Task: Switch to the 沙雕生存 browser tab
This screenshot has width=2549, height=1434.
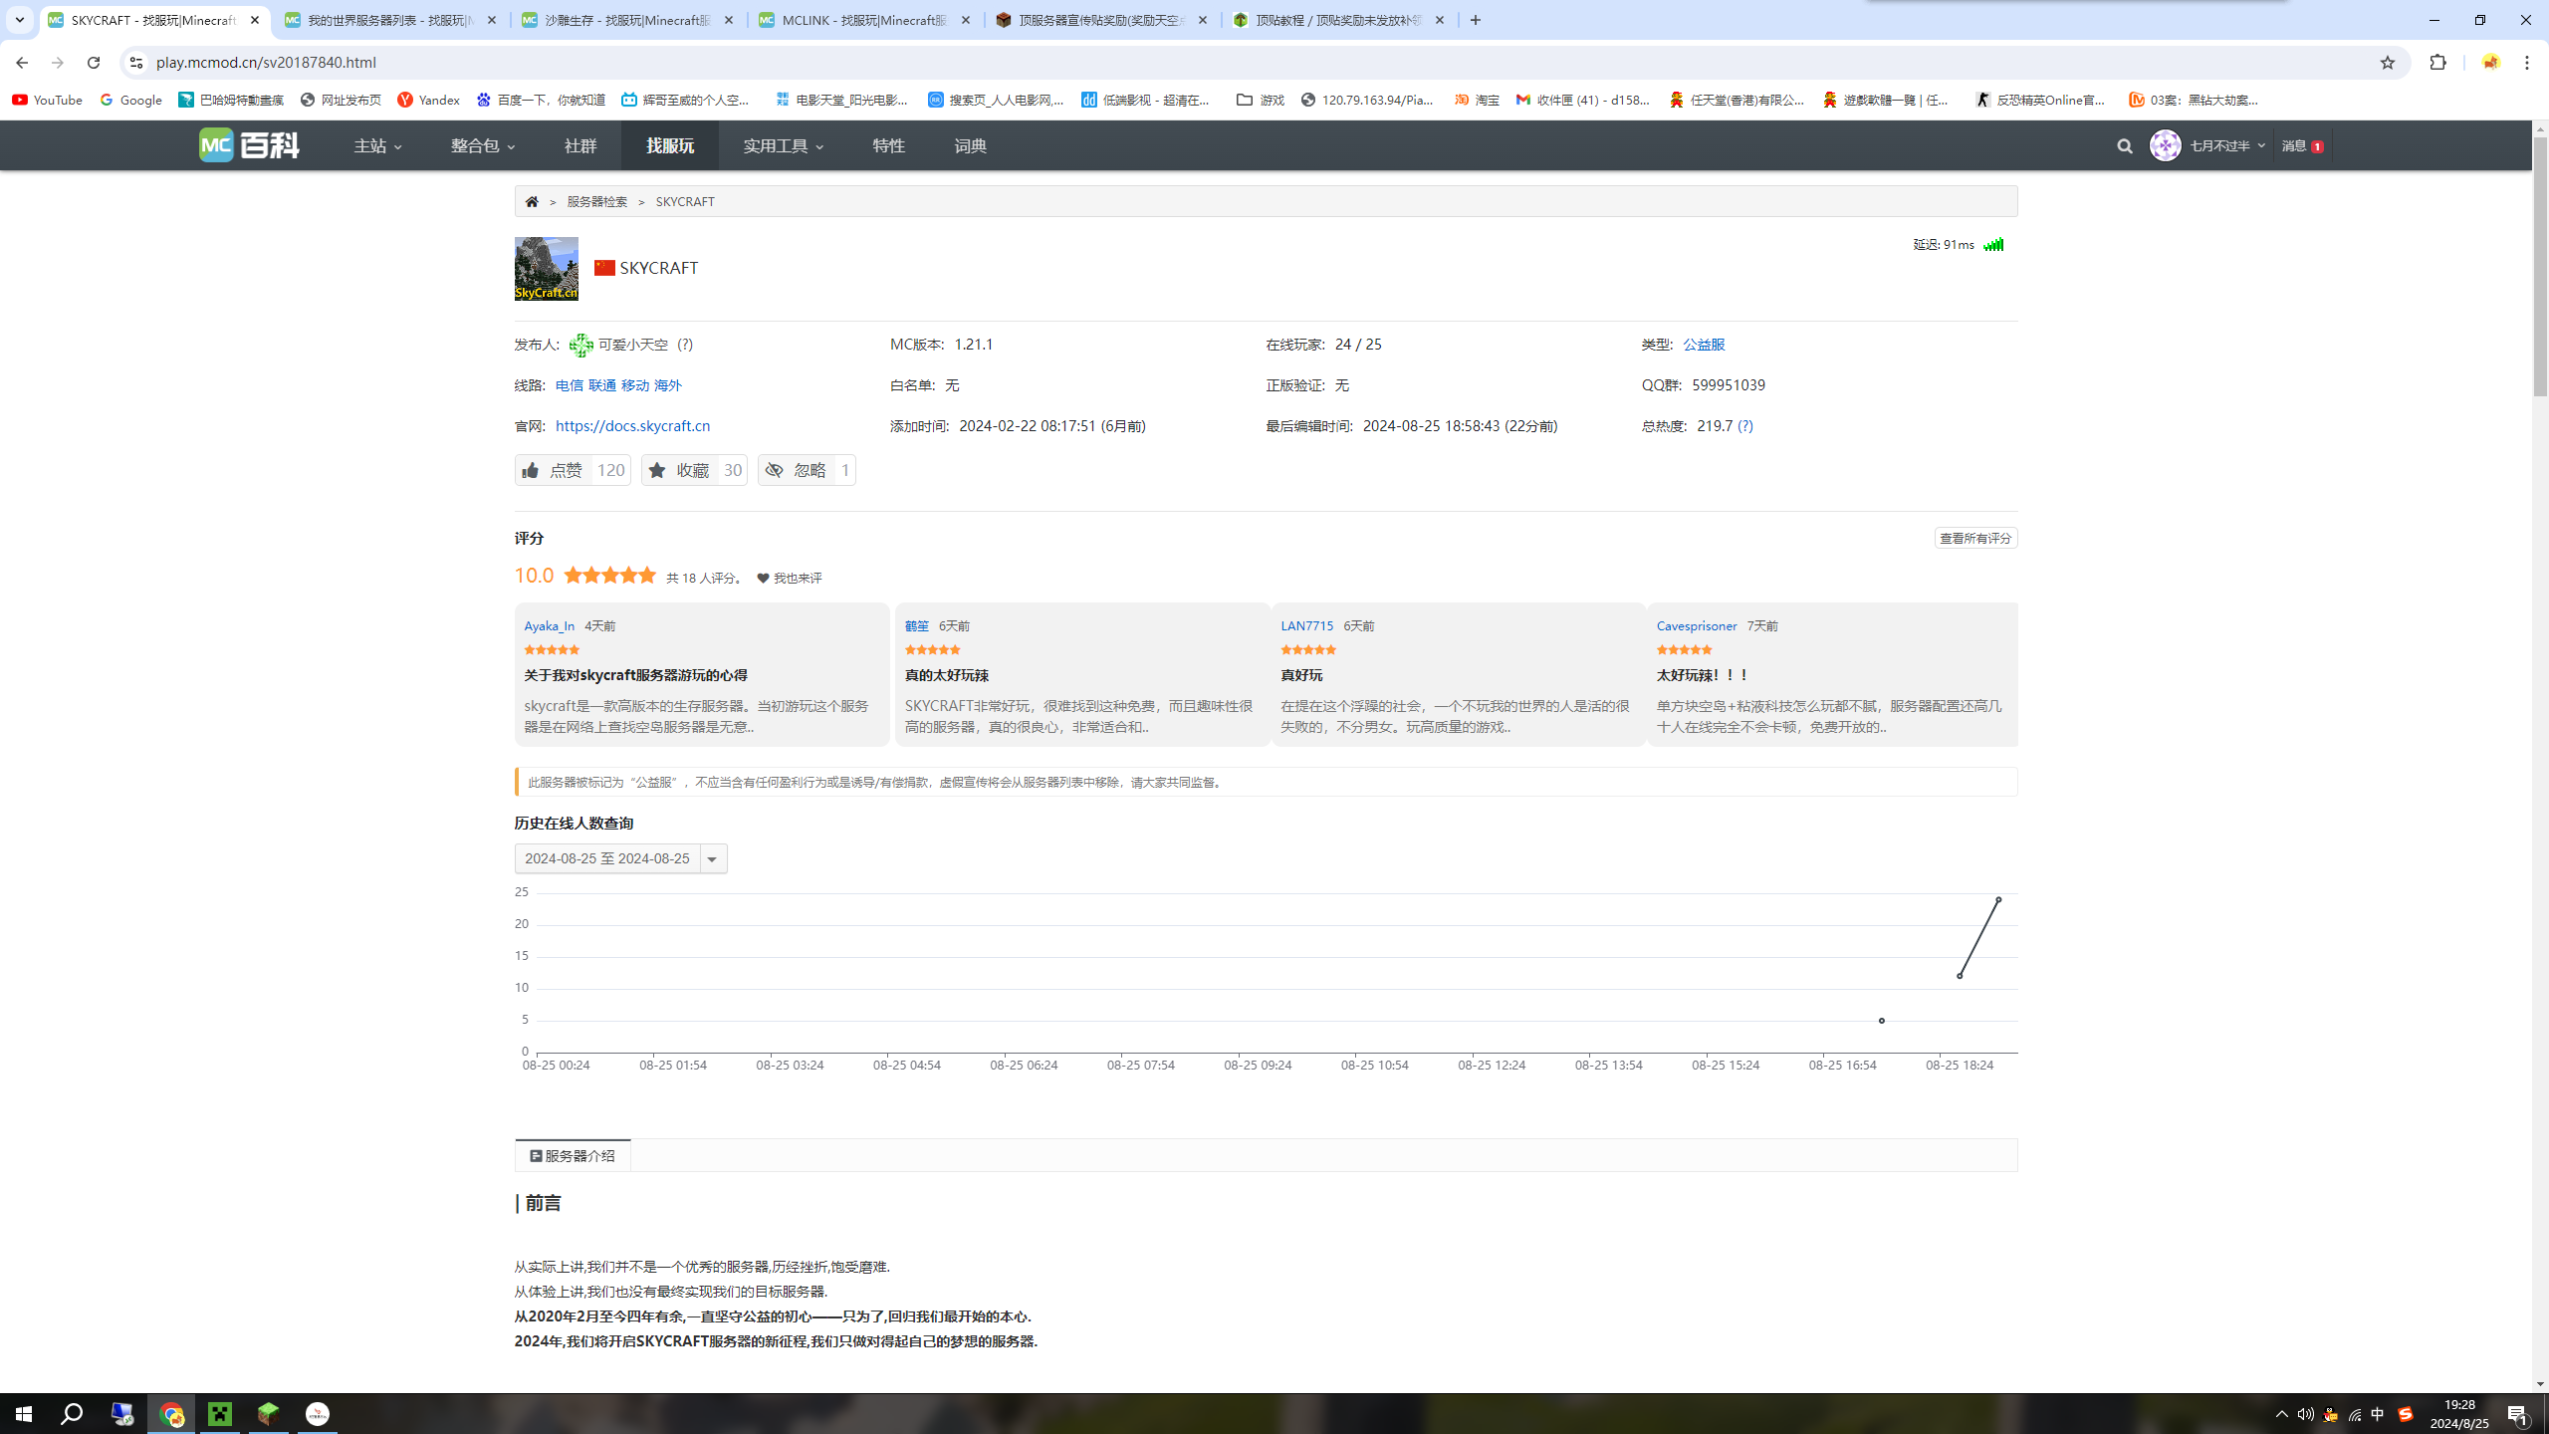Action: pos(627,20)
